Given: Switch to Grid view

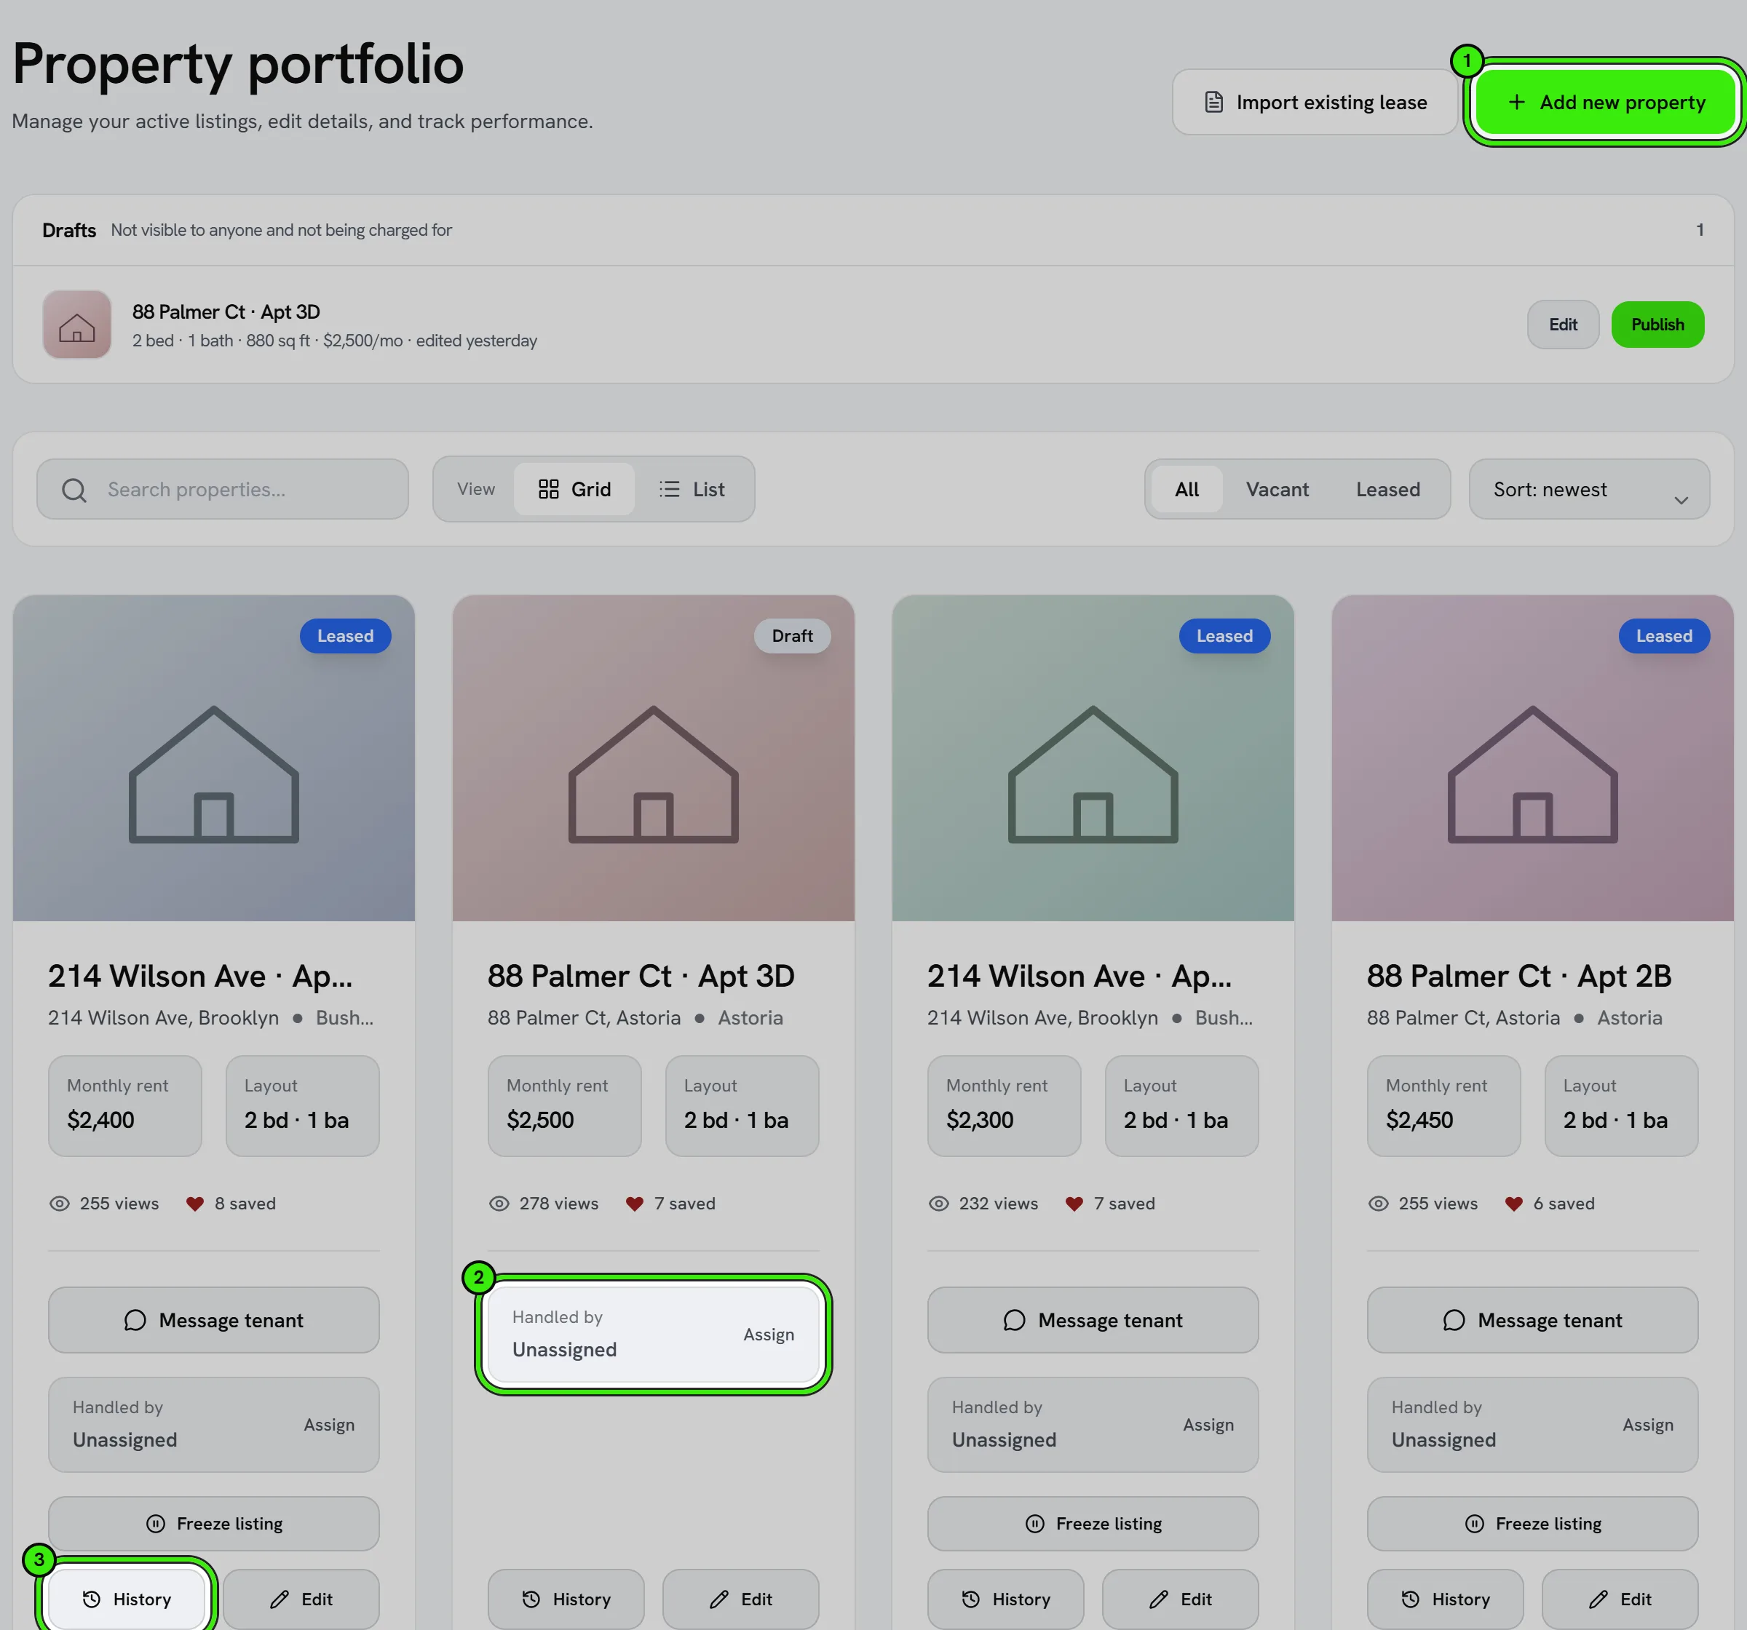Looking at the screenshot, I should [574, 488].
